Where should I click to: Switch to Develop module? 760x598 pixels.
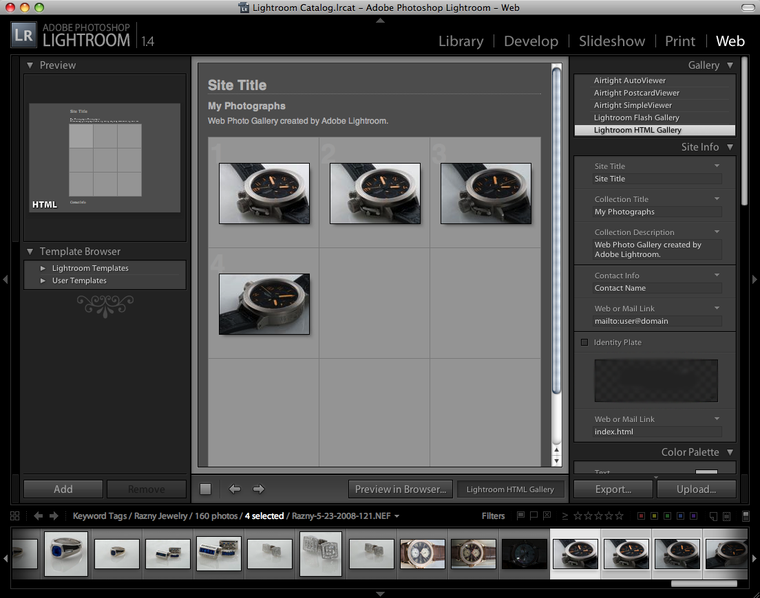531,41
